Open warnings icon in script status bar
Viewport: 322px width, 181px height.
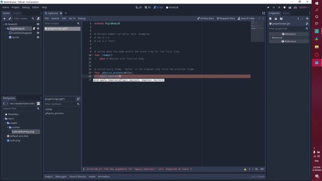click(x=245, y=169)
